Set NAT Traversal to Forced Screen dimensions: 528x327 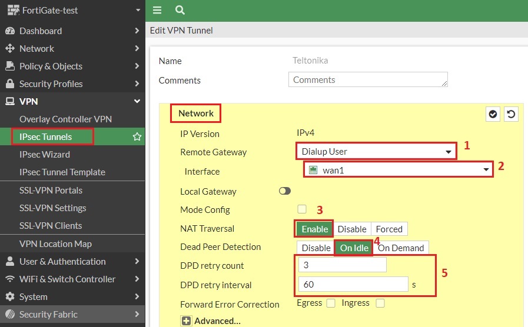pos(389,229)
